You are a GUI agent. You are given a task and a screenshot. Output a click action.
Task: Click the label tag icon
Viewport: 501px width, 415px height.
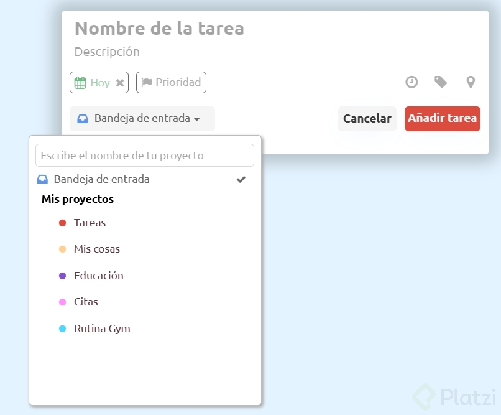[441, 82]
